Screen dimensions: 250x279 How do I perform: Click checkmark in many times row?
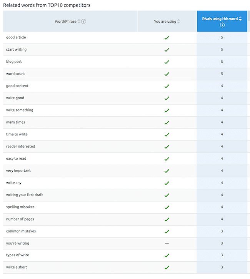pyautogui.click(x=167, y=122)
